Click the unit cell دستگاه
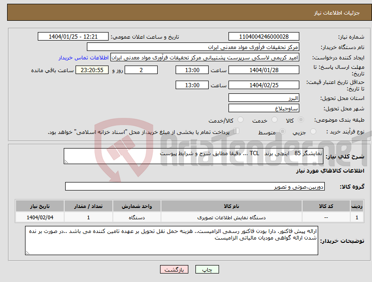Image resolution: width=372 pixels, height=282 pixels. (x=137, y=217)
